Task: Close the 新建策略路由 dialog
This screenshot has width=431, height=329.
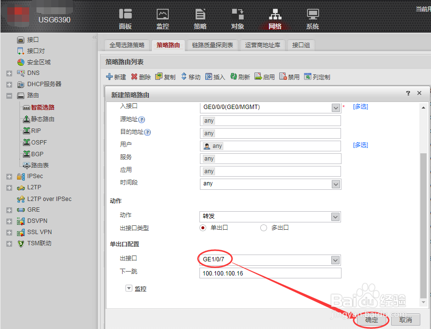Action: pos(419,93)
